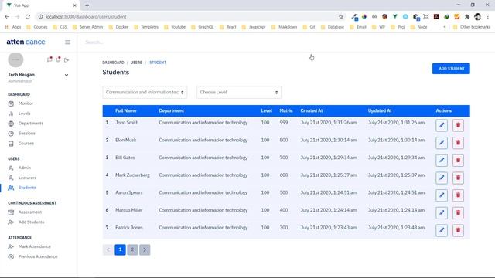Edit Mark Zuckerberg's record with the pencil icon
The image size is (495, 278).
pyautogui.click(x=442, y=178)
